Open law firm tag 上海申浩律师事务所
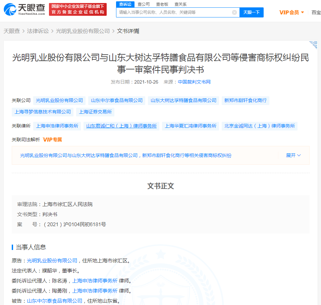This screenshot has width=321, height=305. click(x=57, y=126)
